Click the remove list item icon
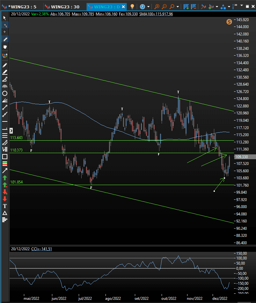This screenshot has height=303, width=256. [194, 7]
